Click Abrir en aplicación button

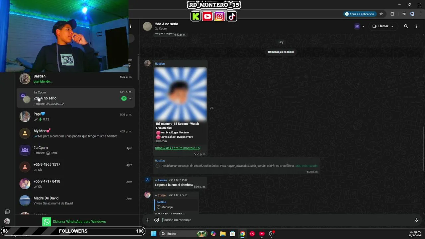359,14
